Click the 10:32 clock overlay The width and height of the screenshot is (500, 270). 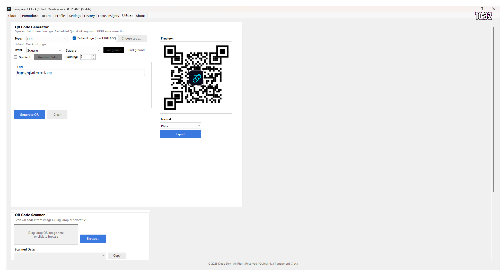[483, 16]
